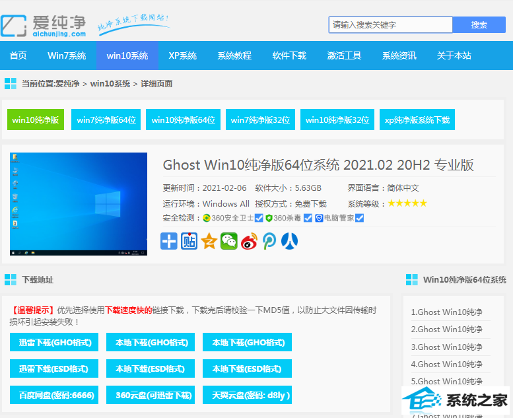Select the win10系统 navigation tab
The image size is (513, 418).
[x=127, y=55]
